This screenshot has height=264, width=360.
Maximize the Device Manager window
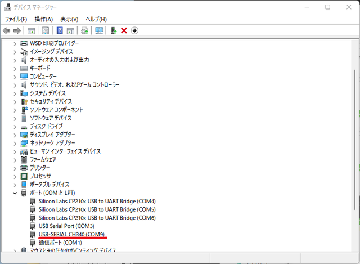(x=327, y=7)
